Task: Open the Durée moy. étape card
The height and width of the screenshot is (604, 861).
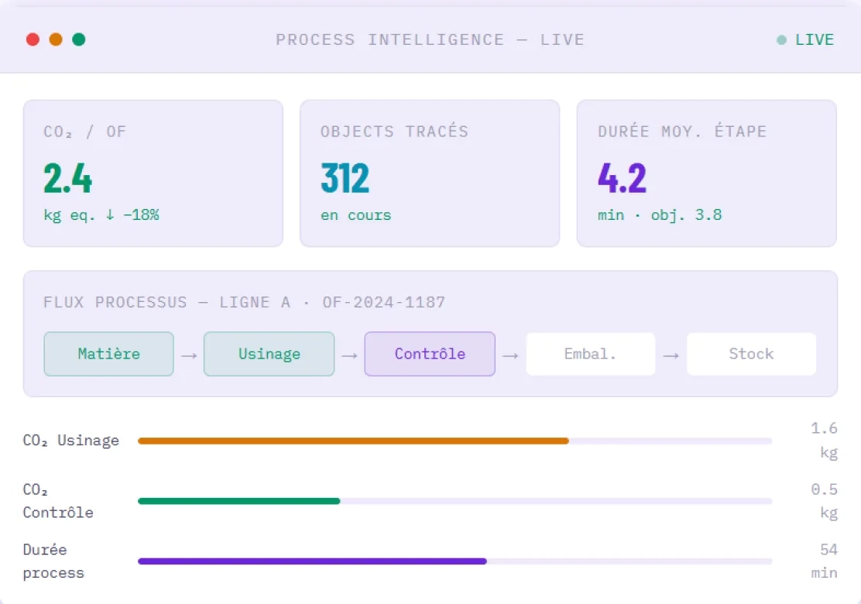Action: 707,173
